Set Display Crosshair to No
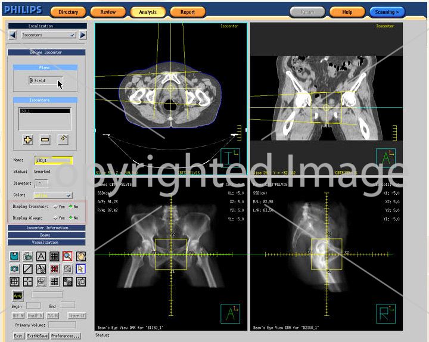429x342 pixels. [71, 207]
